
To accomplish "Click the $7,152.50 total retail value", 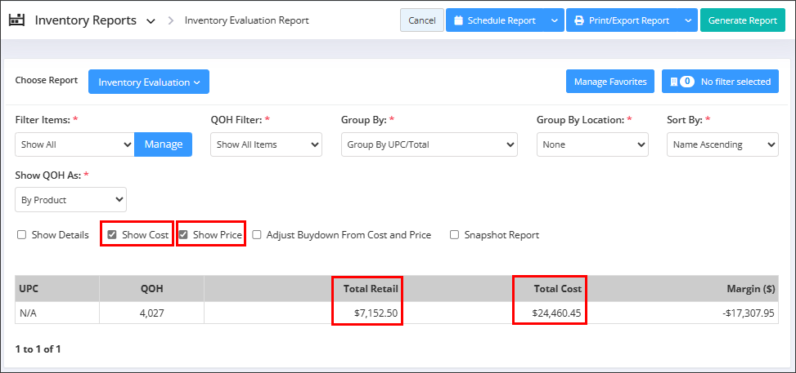I will point(376,313).
